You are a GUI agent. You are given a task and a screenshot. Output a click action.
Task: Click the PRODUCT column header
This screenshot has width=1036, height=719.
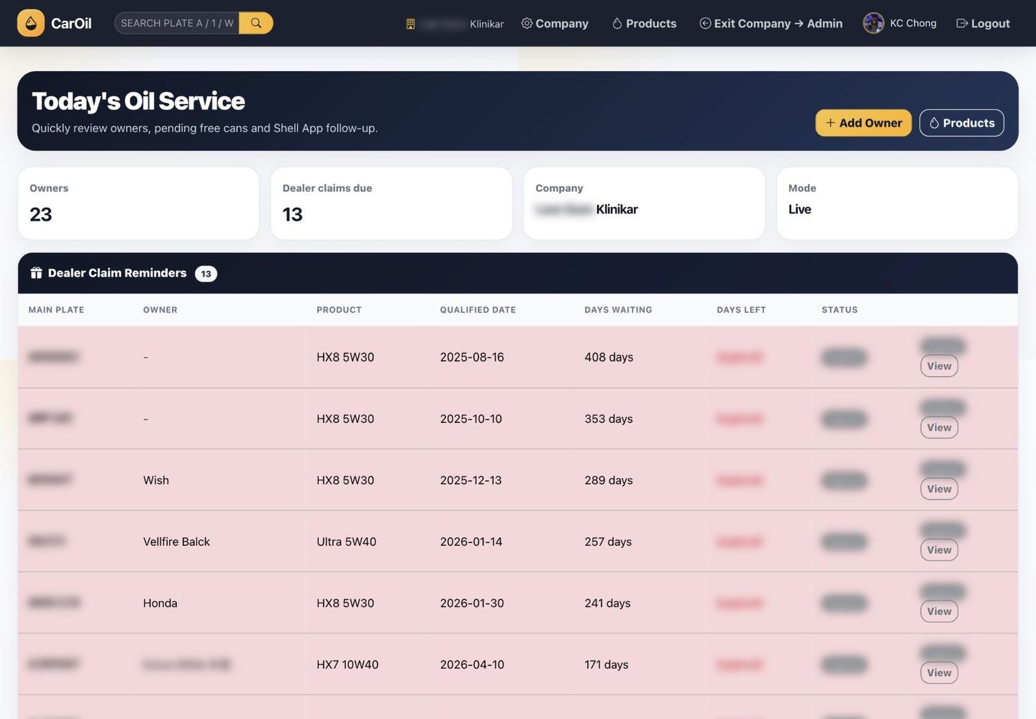pos(339,310)
